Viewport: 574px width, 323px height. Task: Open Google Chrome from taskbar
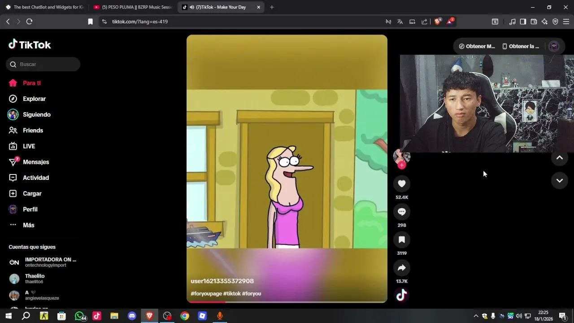[x=185, y=316]
